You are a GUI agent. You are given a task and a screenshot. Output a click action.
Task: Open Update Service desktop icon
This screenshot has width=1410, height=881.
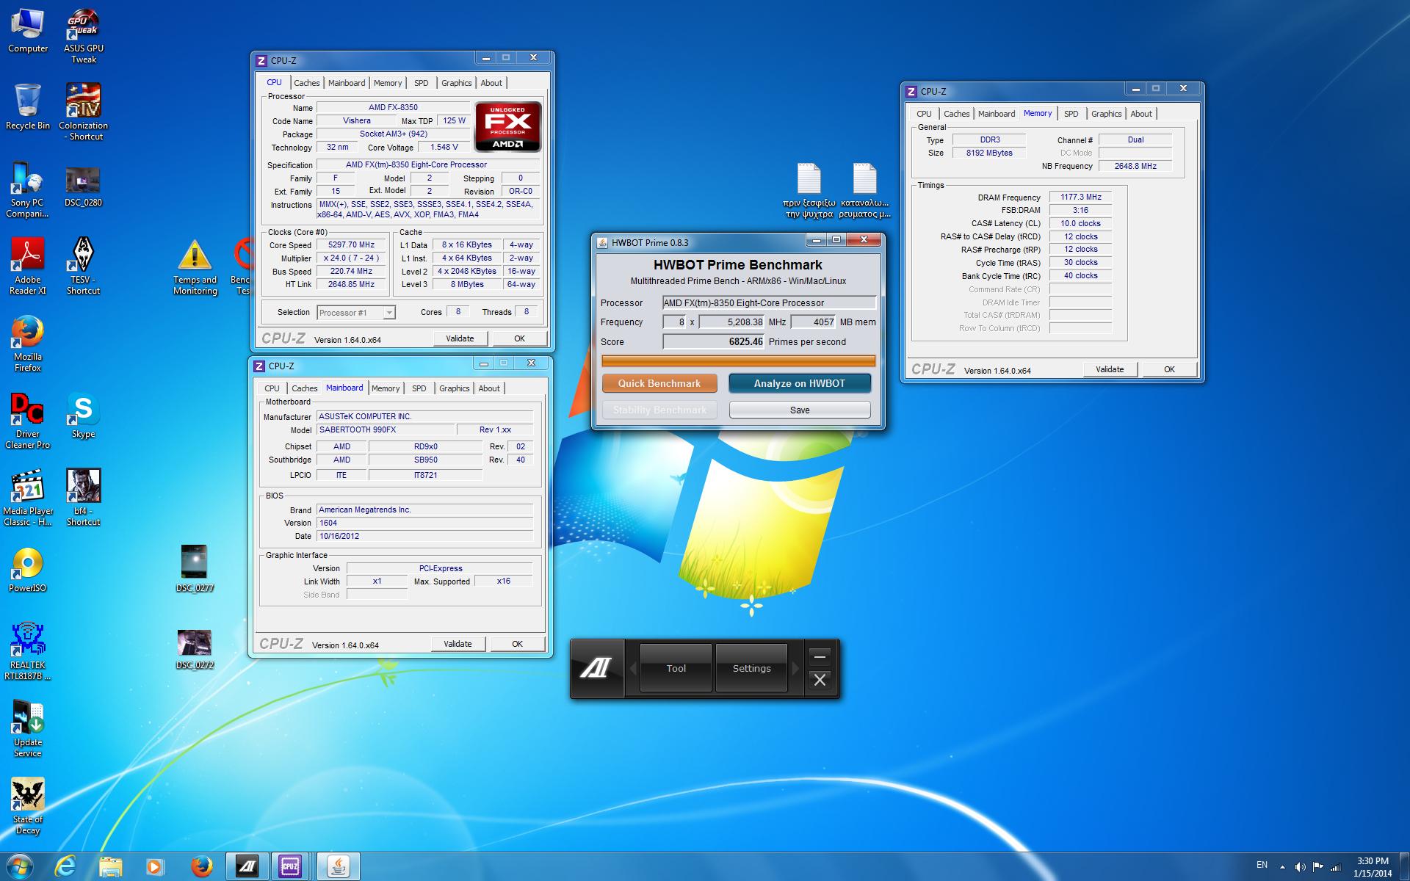coord(28,728)
